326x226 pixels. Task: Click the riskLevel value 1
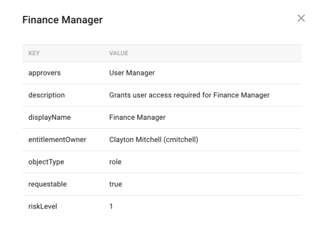tap(111, 206)
